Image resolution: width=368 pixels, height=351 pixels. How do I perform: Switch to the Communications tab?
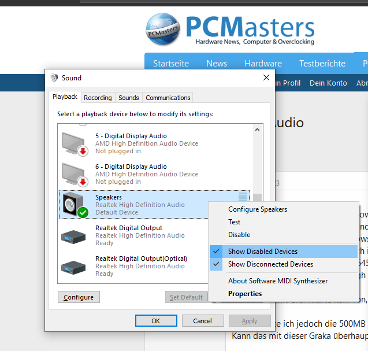tap(168, 98)
